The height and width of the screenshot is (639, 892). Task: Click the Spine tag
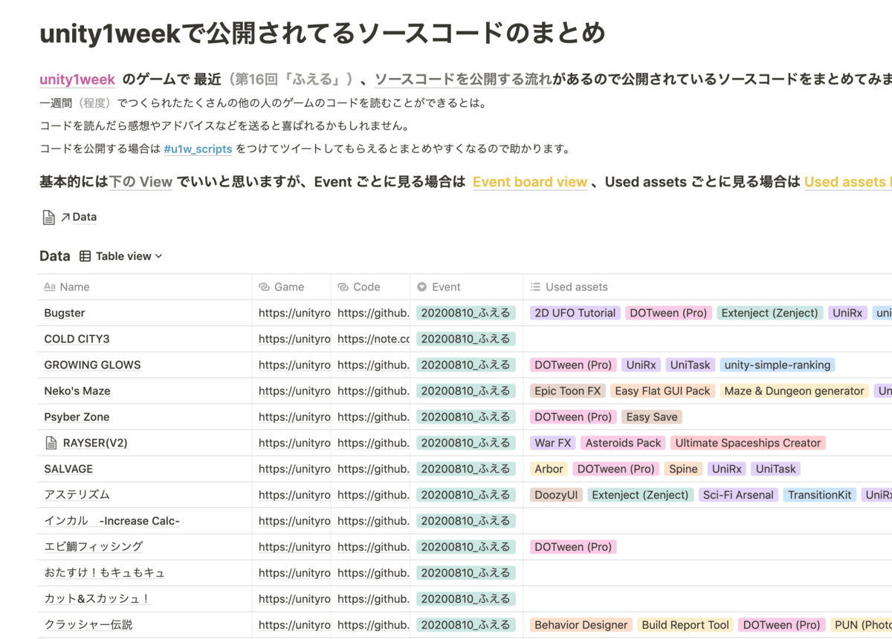(683, 469)
